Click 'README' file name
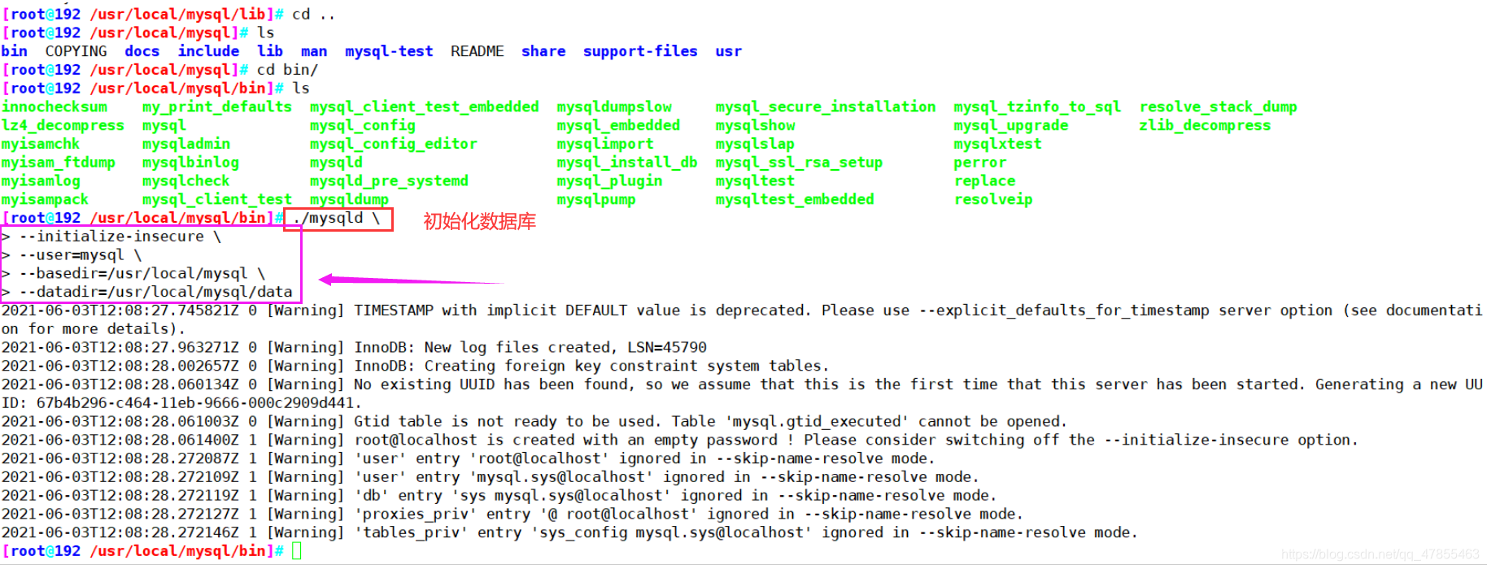Image resolution: width=1487 pixels, height=569 pixels. coord(477,51)
